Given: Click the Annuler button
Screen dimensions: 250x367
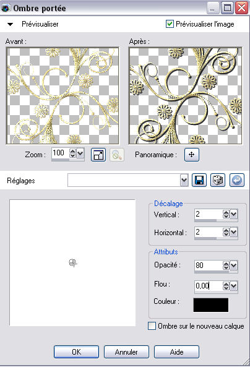Looking at the screenshot, I should tap(126, 352).
